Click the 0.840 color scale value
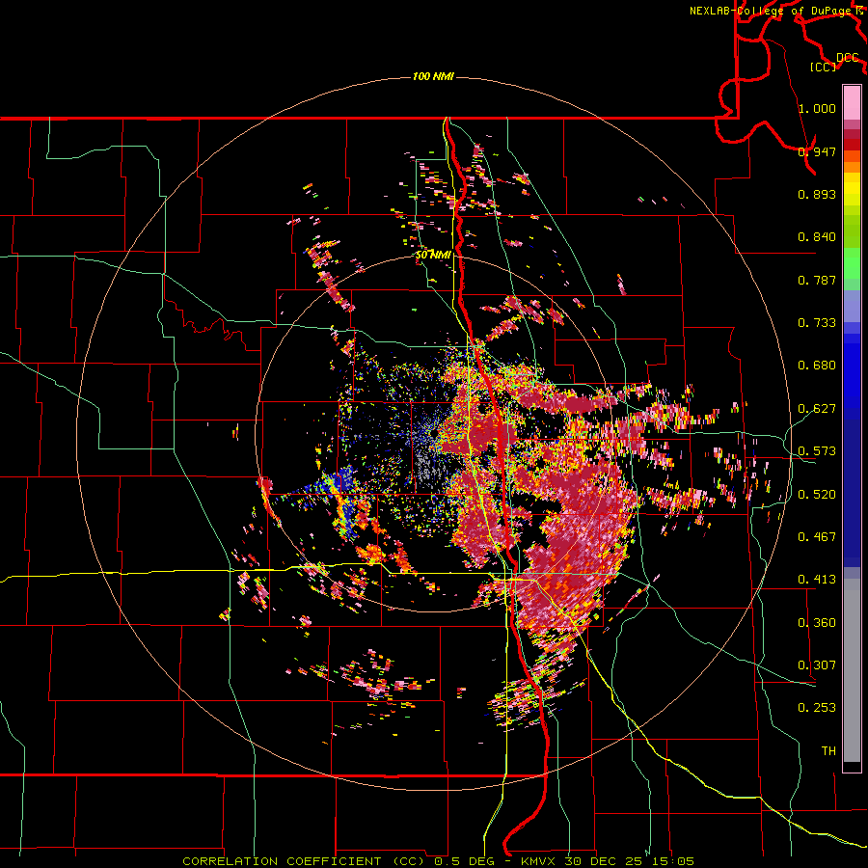The image size is (868, 868). pyautogui.click(x=817, y=237)
